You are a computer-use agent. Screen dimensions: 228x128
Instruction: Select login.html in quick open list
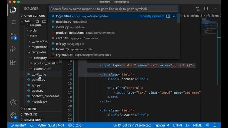tap(114, 16)
